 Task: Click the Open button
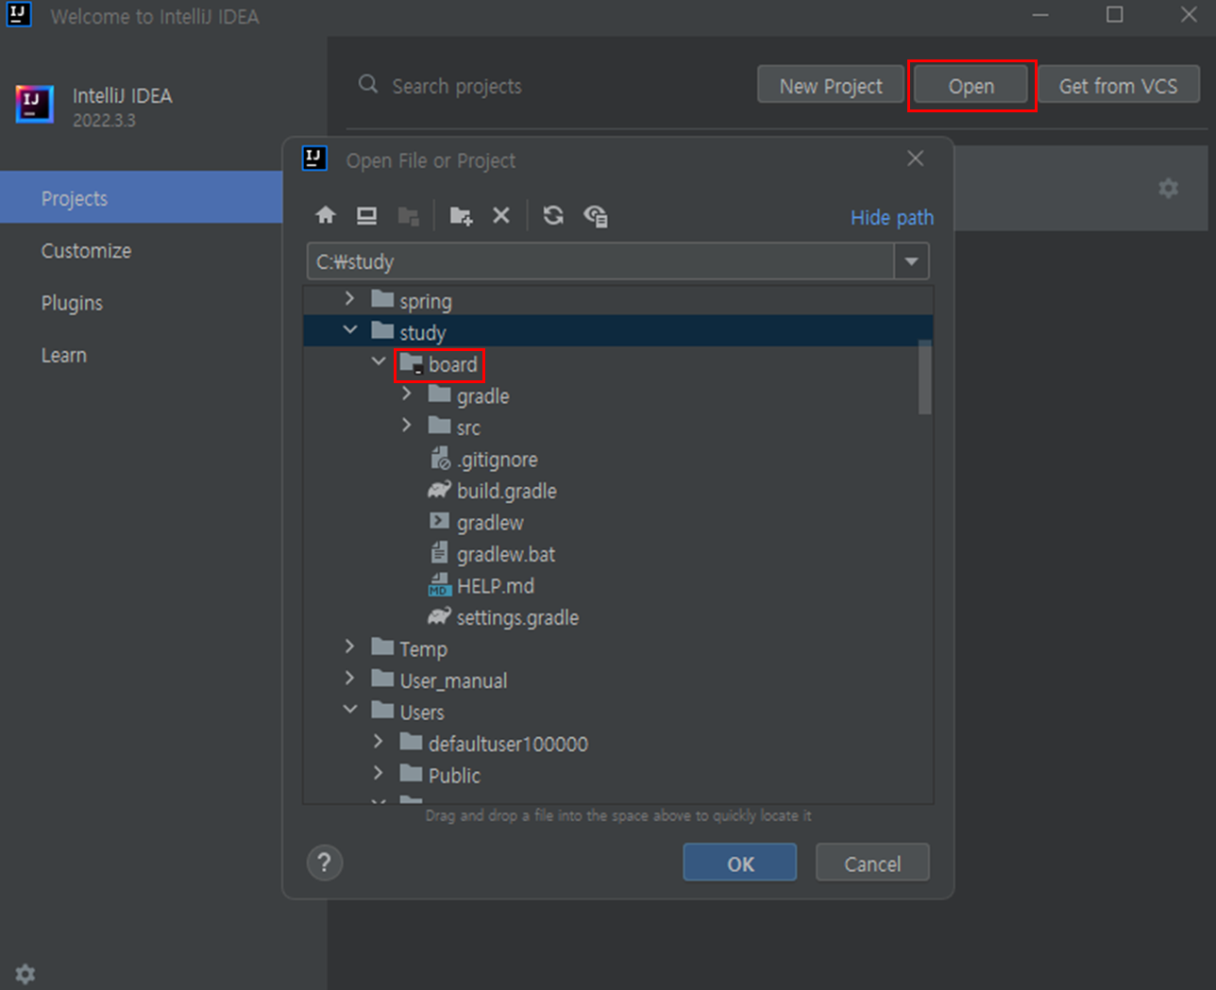[x=971, y=86]
